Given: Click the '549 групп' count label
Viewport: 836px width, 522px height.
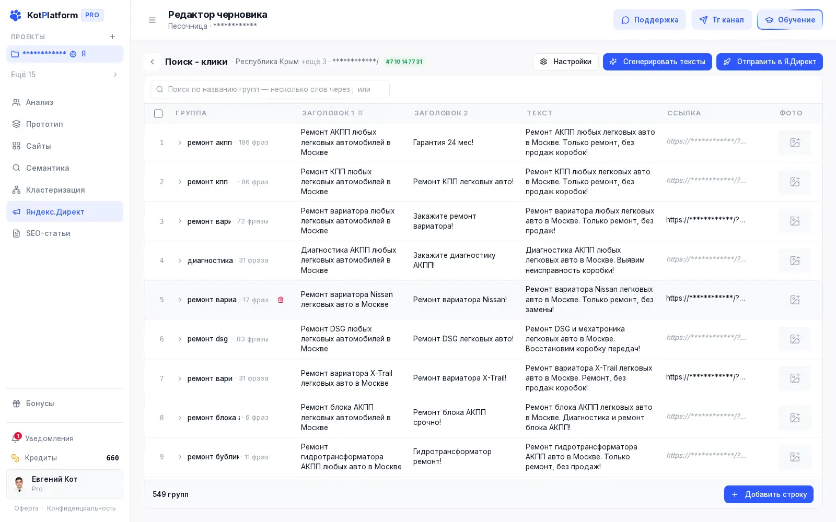Looking at the screenshot, I should click(x=170, y=494).
